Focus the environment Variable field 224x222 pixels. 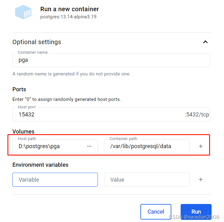[x=55, y=179]
